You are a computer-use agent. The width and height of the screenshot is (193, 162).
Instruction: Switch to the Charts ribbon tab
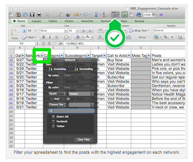[69, 21]
